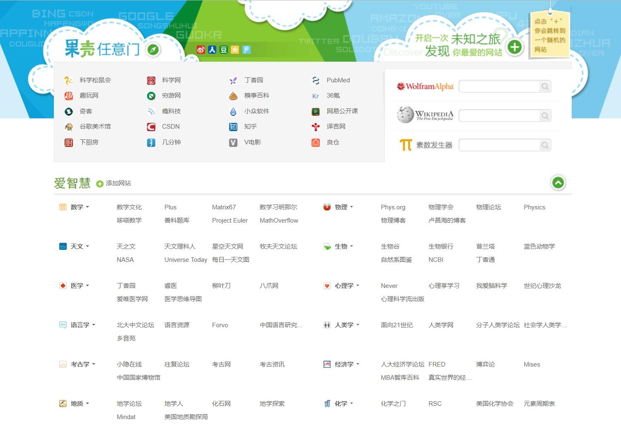This screenshot has height=429, width=621.
Task: Click the PubMed site icon
Action: [316, 80]
